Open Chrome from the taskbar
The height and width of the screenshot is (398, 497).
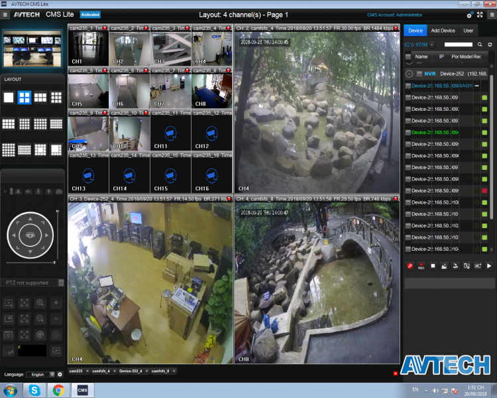pyautogui.click(x=58, y=390)
